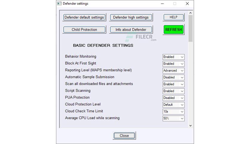Click Average CPU Load while scanning label
Viewport: 250px width, 144px height.
(92, 118)
